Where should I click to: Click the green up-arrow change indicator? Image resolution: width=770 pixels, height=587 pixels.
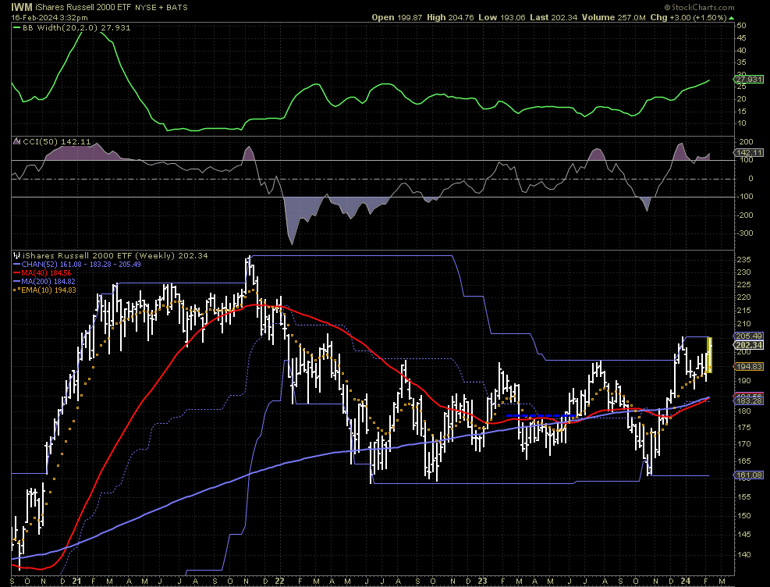[732, 18]
